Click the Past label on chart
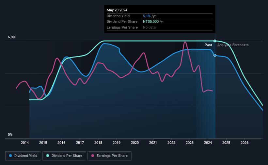Screen dimensions: 268x165 (208, 45)
